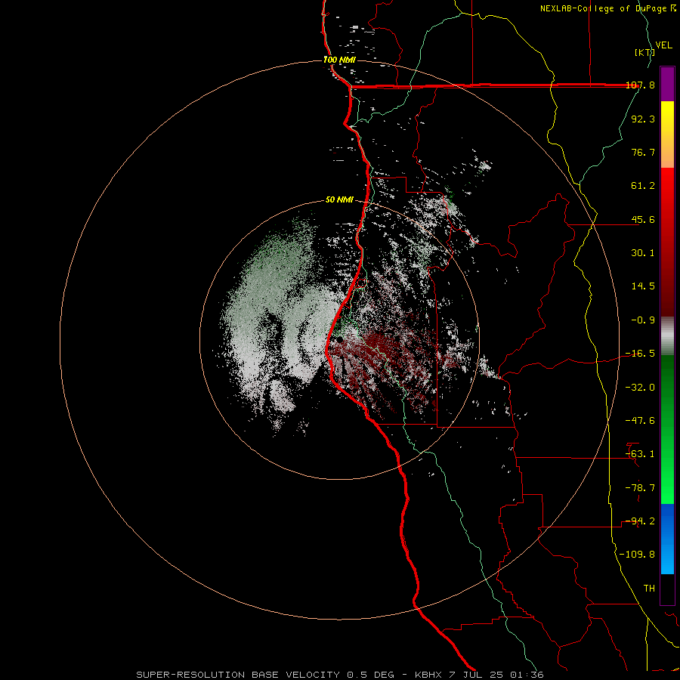Click the VEL legend title
Image resolution: width=680 pixels, height=680 pixels.
(x=663, y=45)
